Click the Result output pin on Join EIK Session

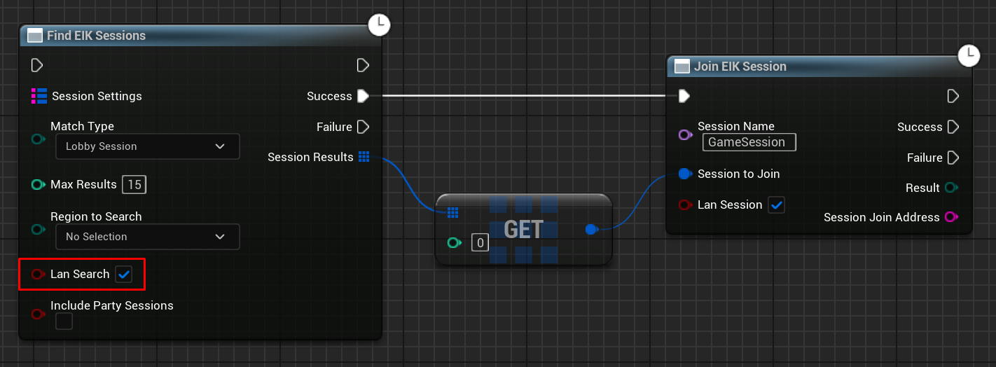point(951,188)
